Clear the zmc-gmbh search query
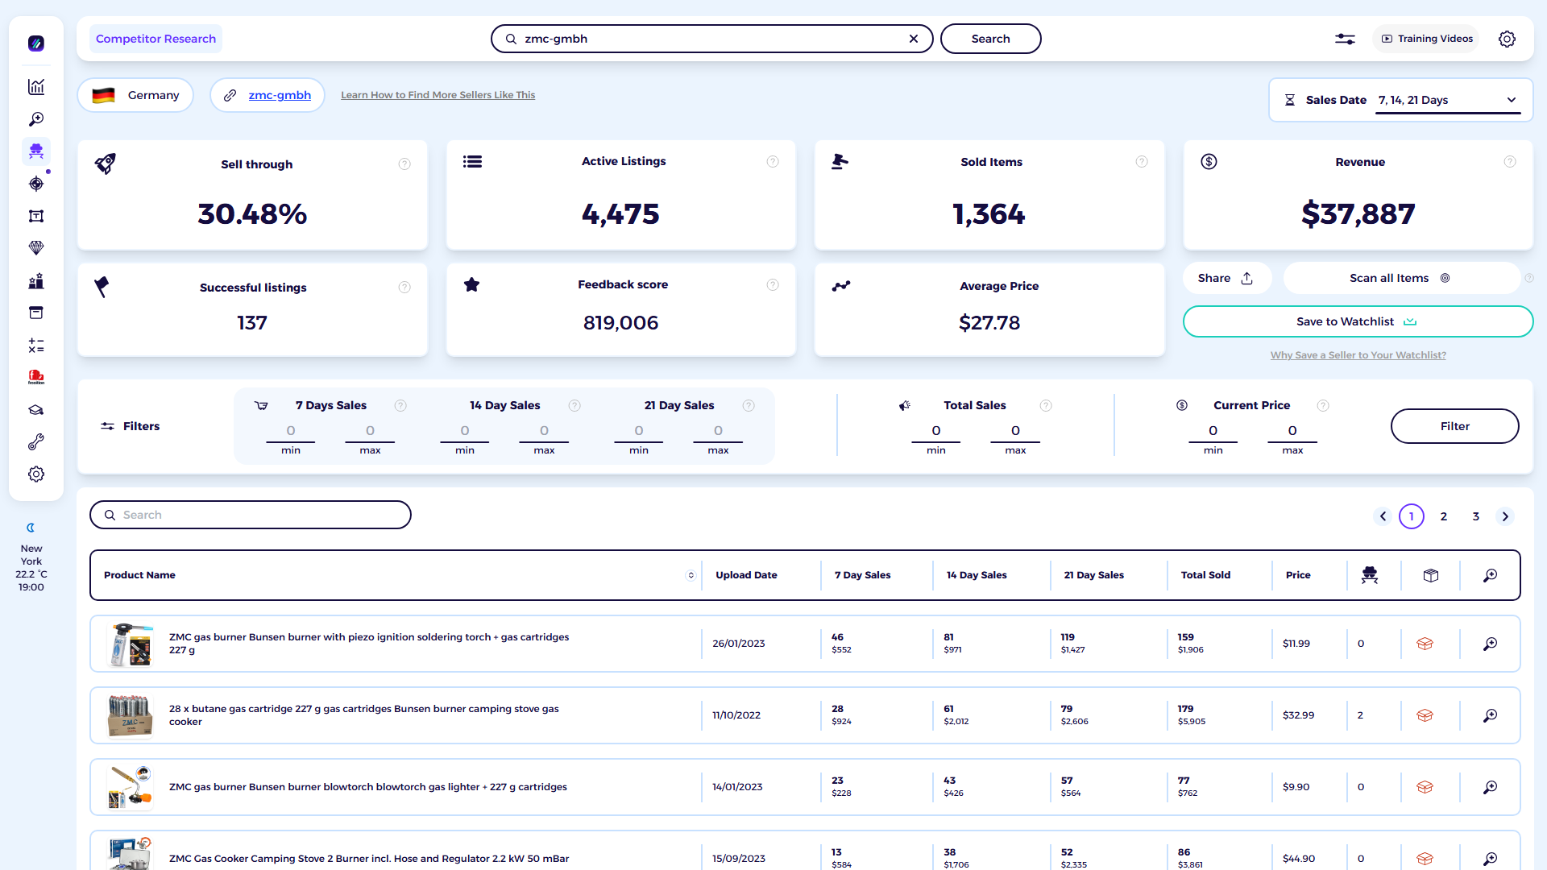 click(914, 39)
